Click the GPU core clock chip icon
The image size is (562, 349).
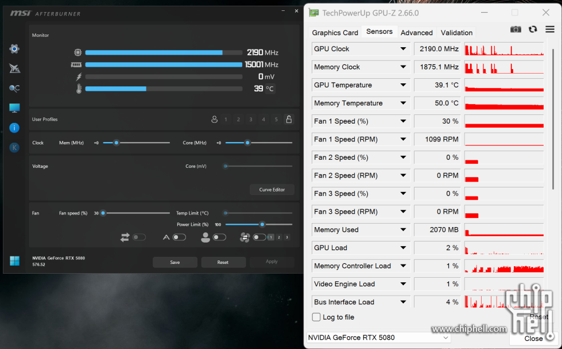click(x=77, y=52)
